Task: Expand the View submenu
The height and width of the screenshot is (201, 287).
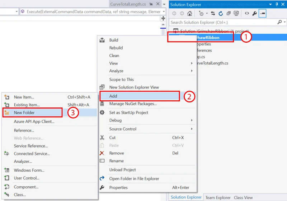Action: click(148, 63)
